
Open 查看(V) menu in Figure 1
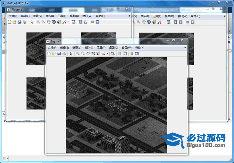pos(38,16)
